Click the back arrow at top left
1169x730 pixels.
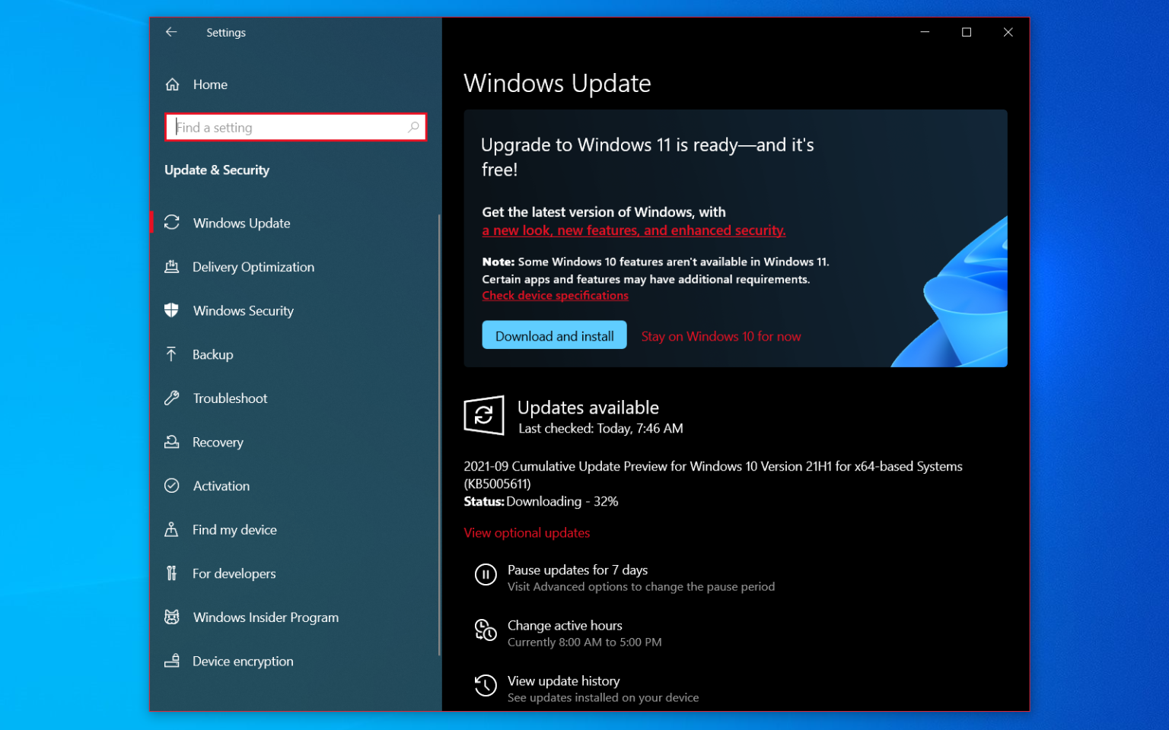pyautogui.click(x=170, y=32)
